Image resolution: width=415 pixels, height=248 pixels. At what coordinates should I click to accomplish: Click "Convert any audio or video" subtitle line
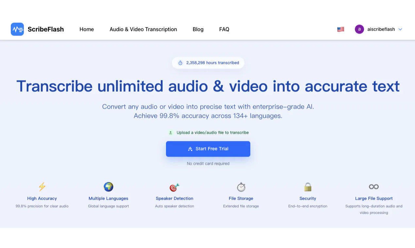tap(208, 107)
